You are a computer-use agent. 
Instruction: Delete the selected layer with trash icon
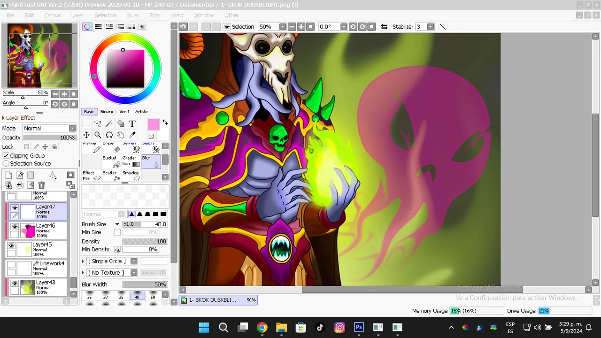[41, 185]
